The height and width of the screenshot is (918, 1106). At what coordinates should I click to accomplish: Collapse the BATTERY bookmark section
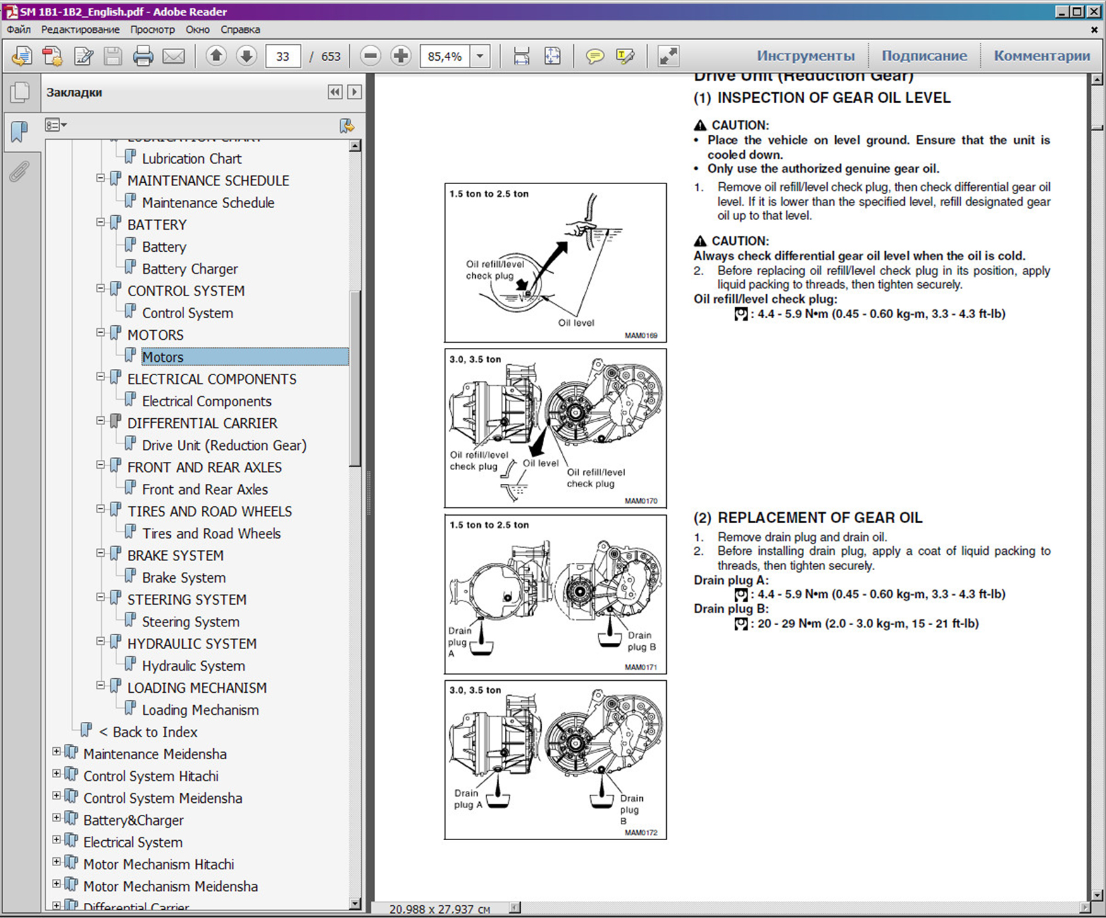point(100,222)
